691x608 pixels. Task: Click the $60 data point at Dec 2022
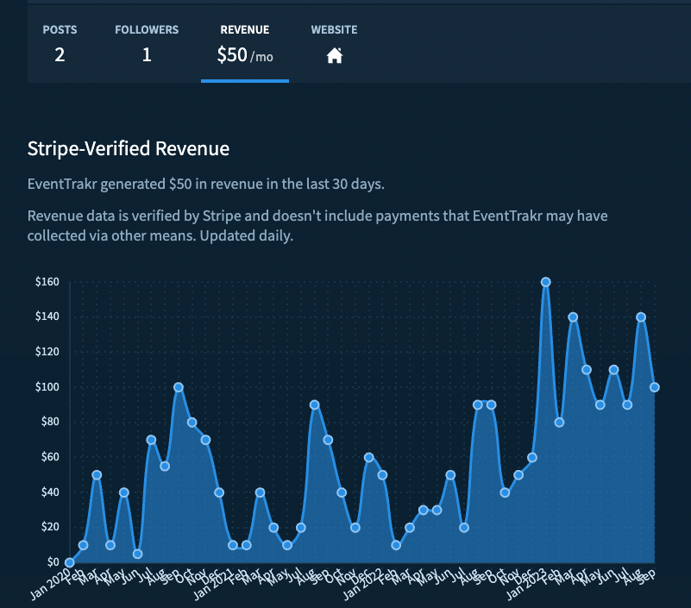[x=532, y=457]
